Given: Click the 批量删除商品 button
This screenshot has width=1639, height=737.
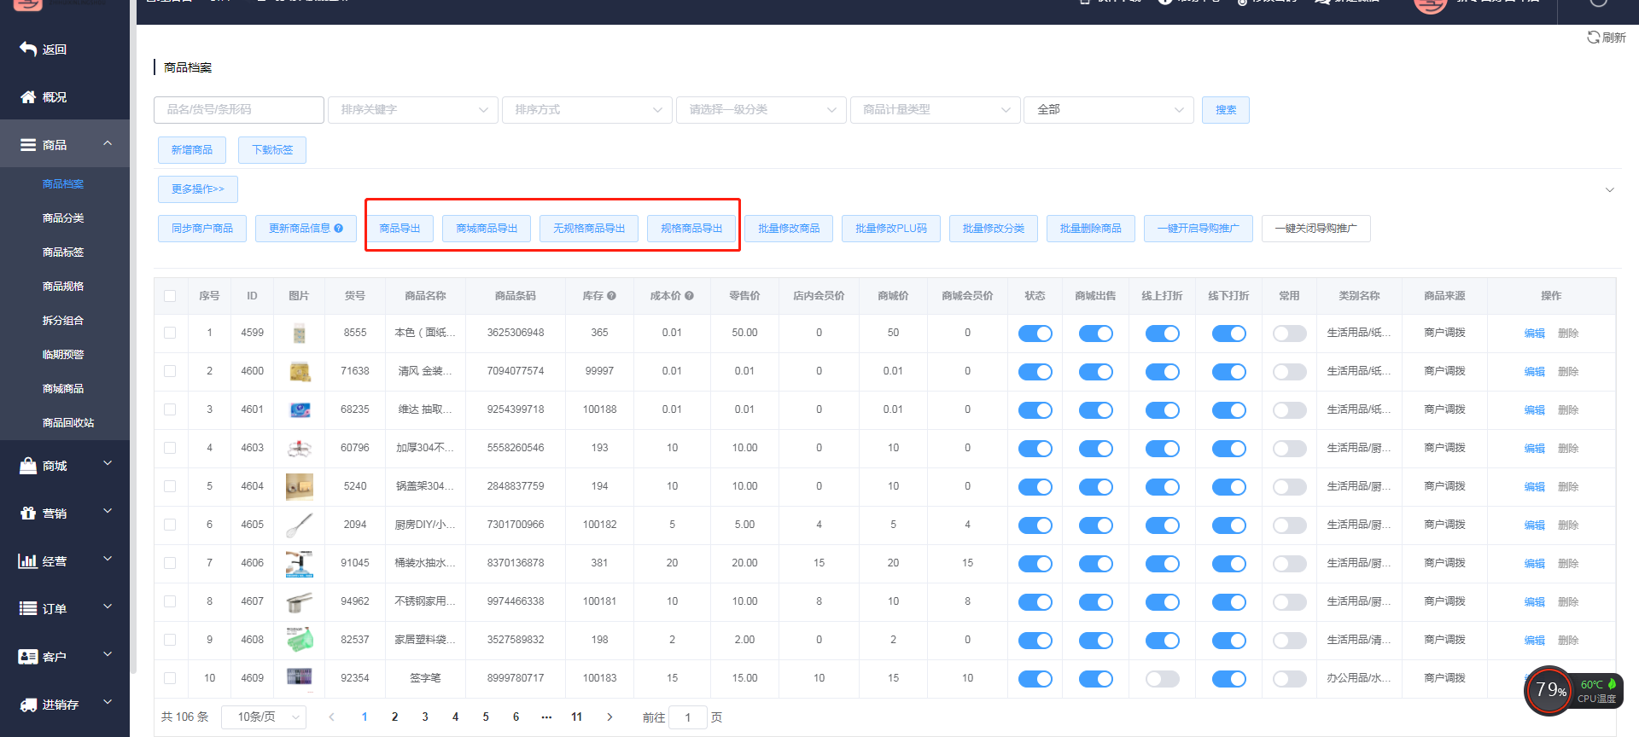Looking at the screenshot, I should 1091,229.
